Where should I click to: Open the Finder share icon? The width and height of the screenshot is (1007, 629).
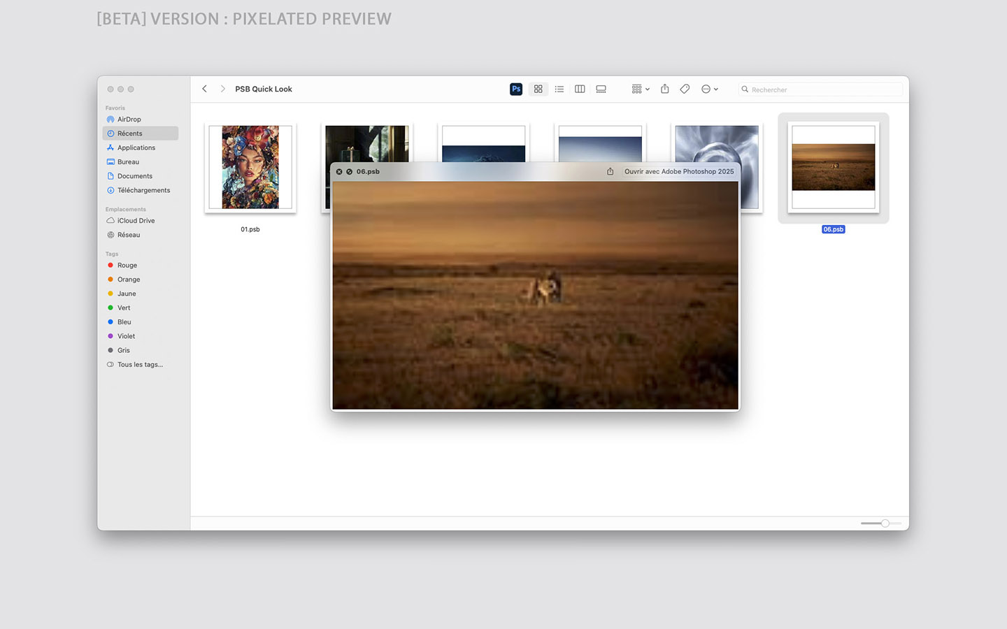click(x=665, y=89)
